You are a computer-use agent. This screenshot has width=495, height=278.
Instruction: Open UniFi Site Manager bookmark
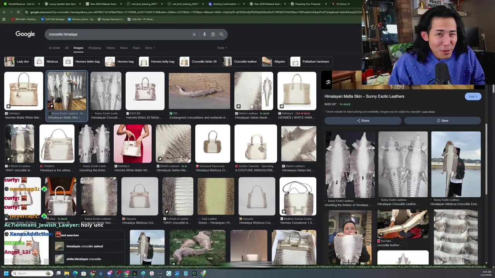pyautogui.click(x=52, y=19)
